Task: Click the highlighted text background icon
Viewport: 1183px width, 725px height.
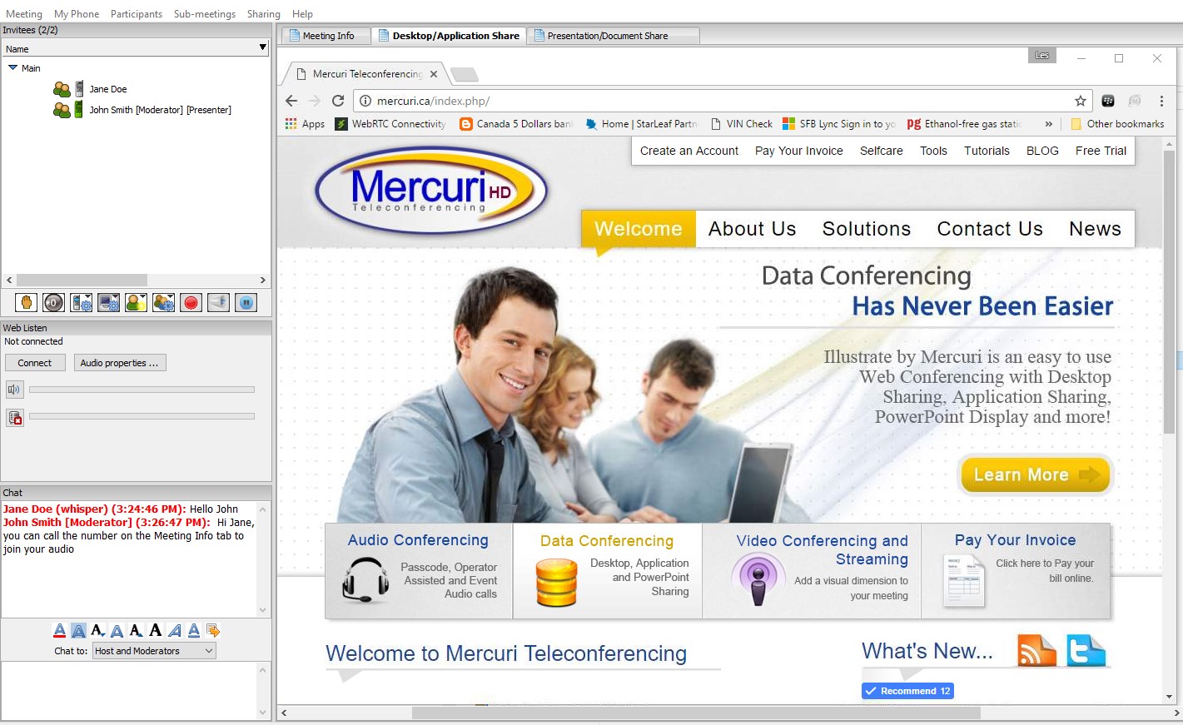Action: tap(78, 630)
